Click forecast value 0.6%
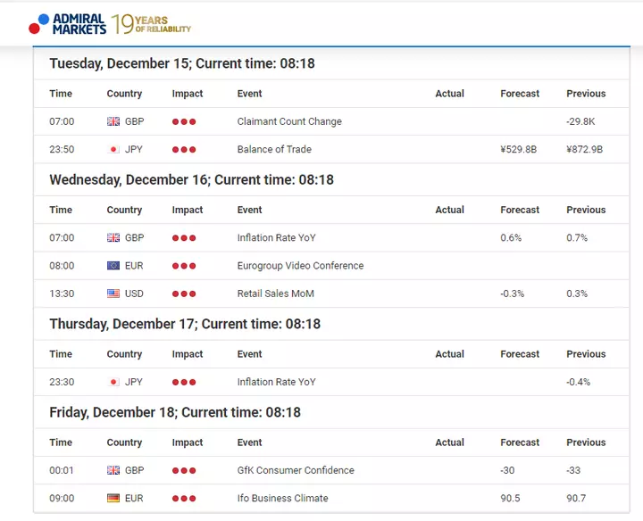643x521 pixels. tap(511, 238)
